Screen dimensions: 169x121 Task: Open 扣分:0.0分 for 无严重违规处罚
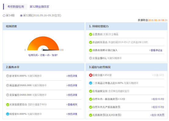pyautogui.click(x=158, y=107)
